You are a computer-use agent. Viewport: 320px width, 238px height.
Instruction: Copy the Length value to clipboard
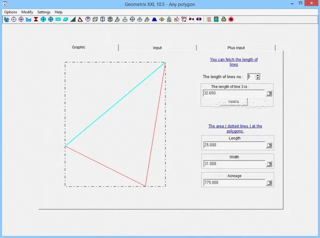[269, 145]
